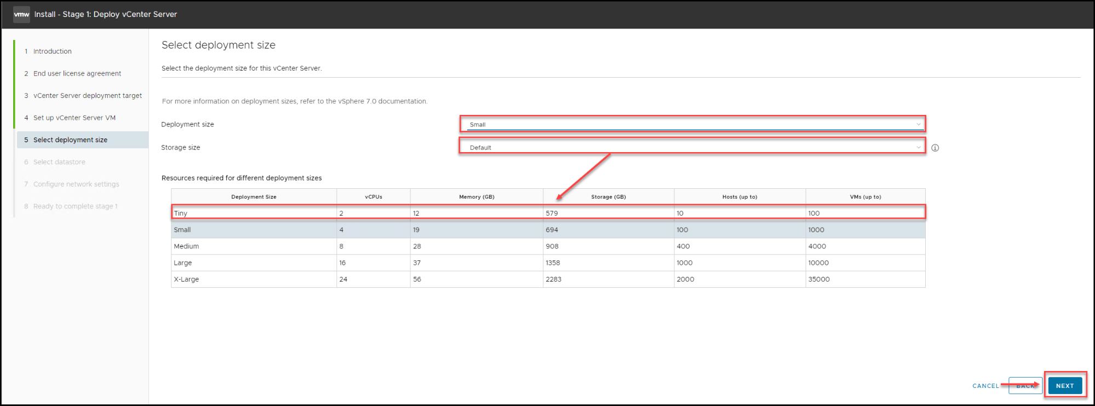Click the VMs (up to) column header

[x=865, y=197]
